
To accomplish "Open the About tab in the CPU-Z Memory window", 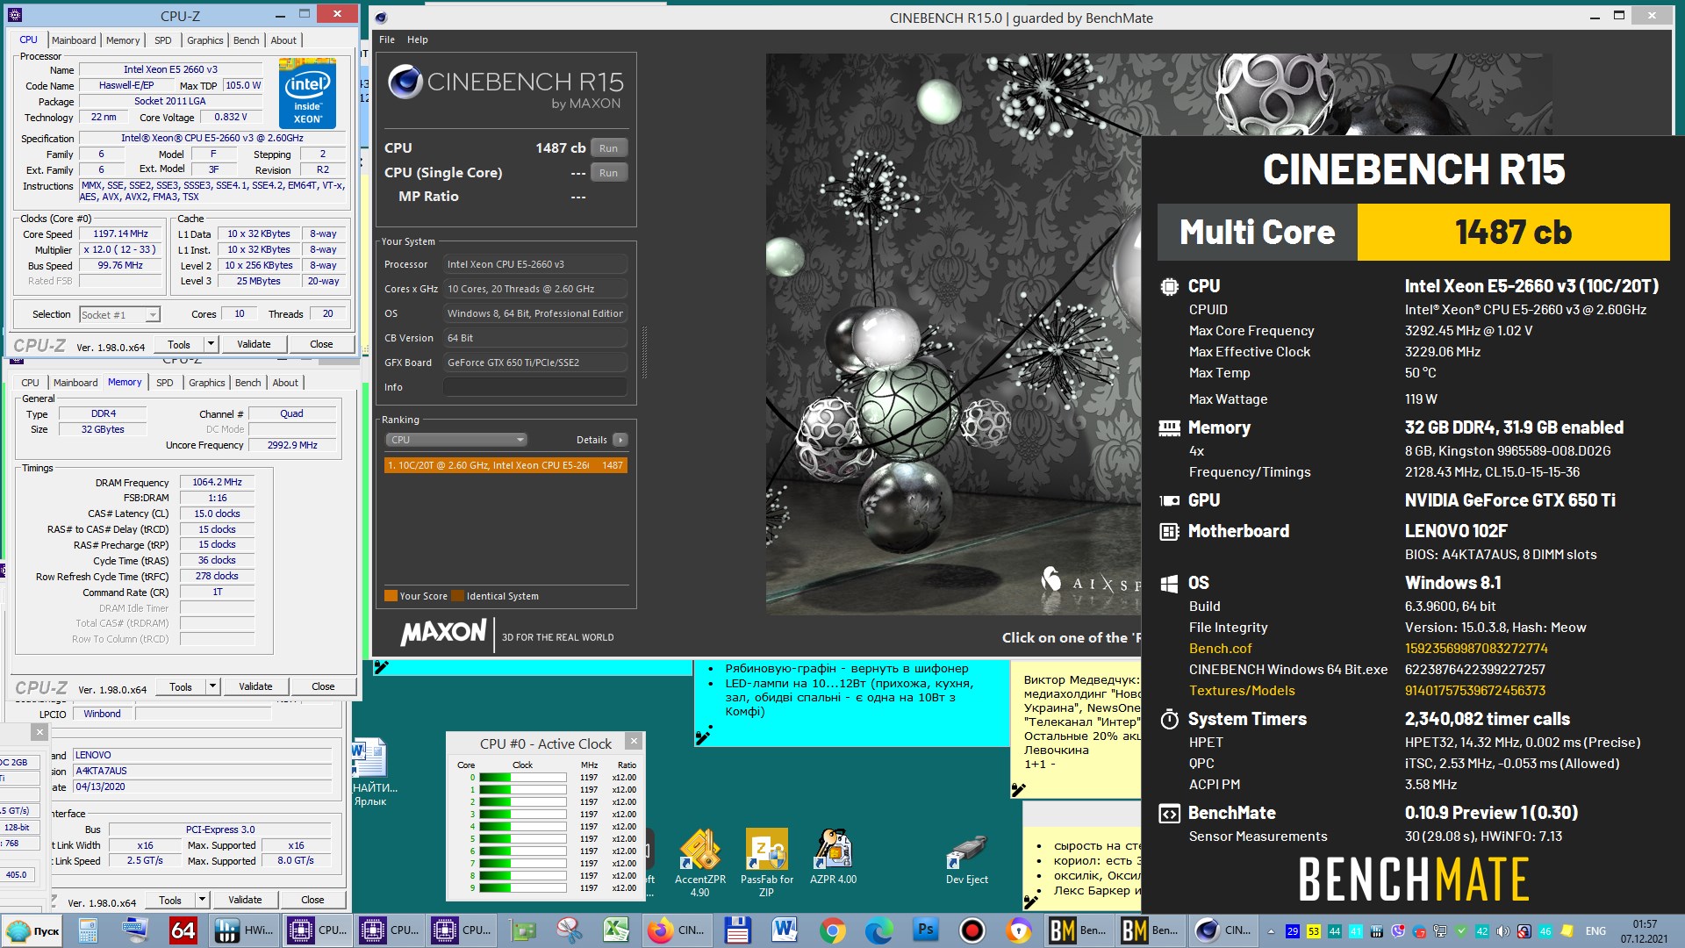I will 285,383.
